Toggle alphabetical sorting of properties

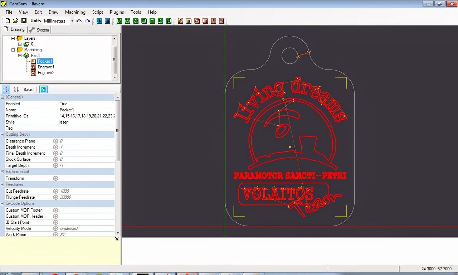point(16,89)
